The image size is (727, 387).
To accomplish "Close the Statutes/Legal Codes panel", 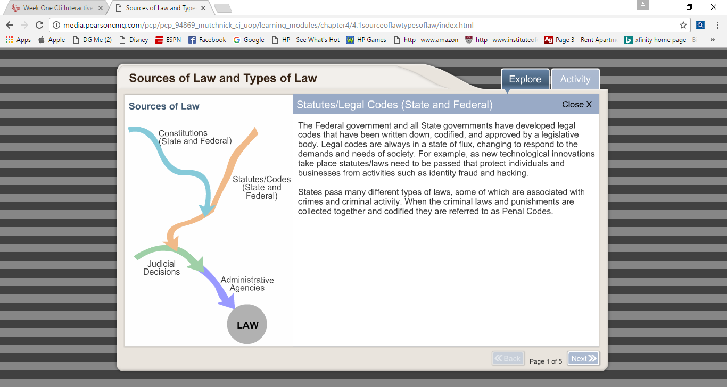I will [576, 105].
